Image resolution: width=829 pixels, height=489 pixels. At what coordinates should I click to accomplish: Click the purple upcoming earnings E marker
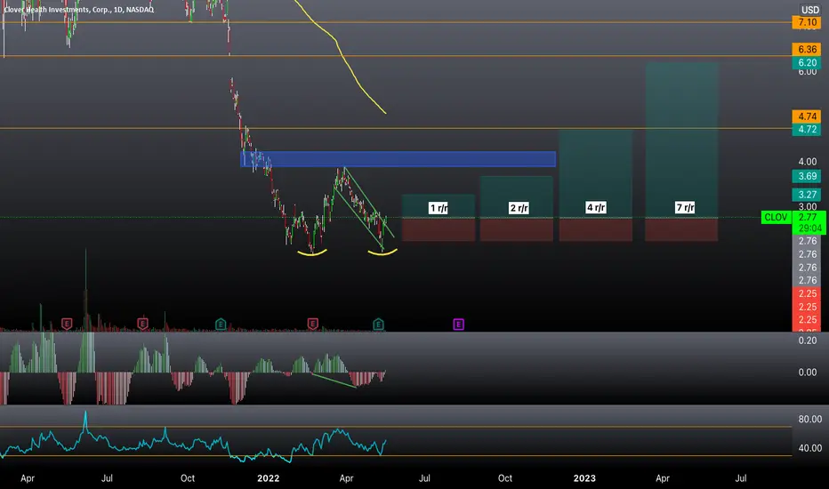[458, 324]
